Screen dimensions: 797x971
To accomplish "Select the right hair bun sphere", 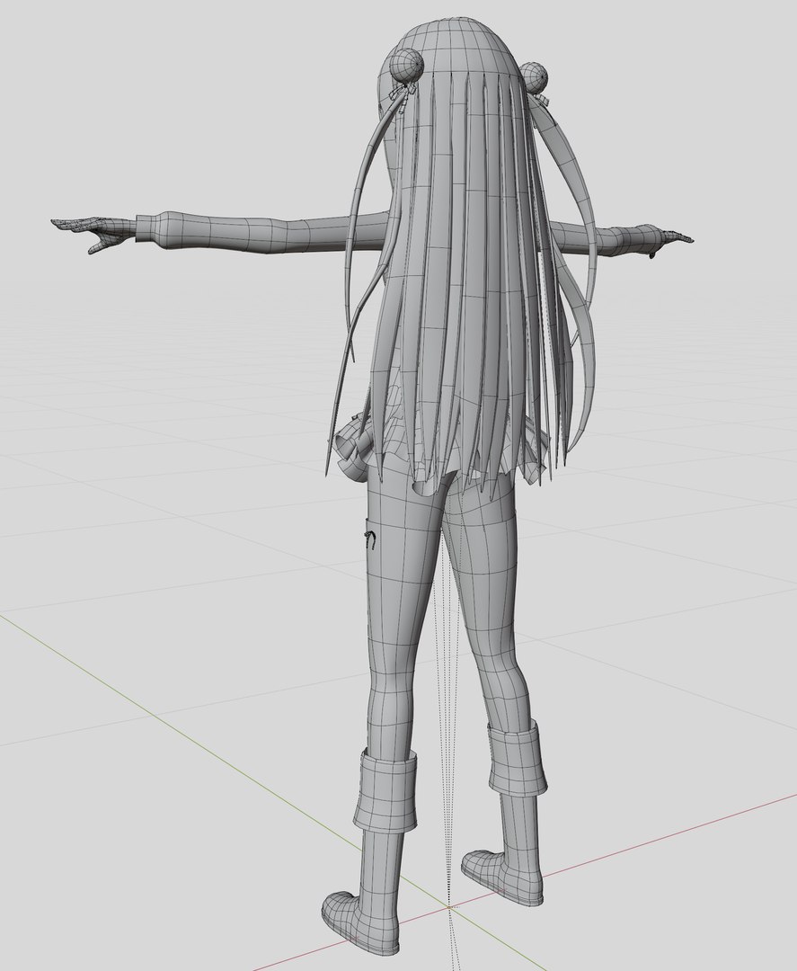I will pyautogui.click(x=534, y=77).
